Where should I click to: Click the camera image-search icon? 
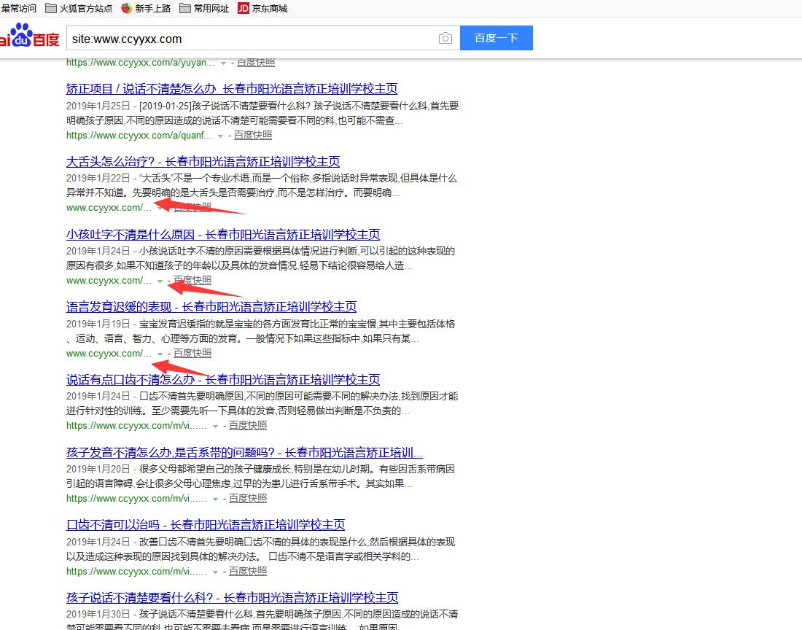[x=445, y=39]
